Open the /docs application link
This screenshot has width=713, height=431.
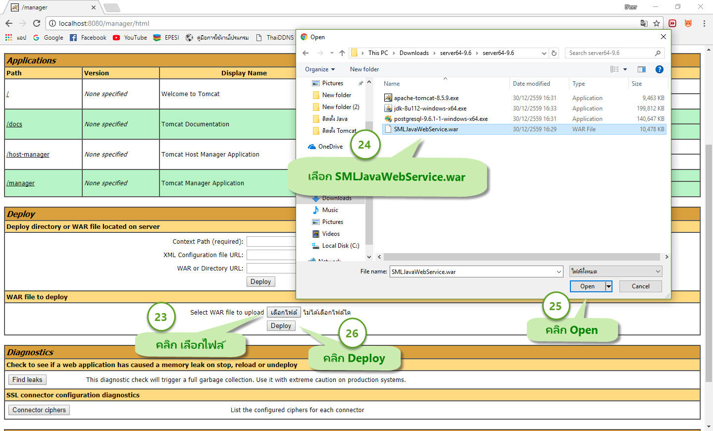pos(14,124)
